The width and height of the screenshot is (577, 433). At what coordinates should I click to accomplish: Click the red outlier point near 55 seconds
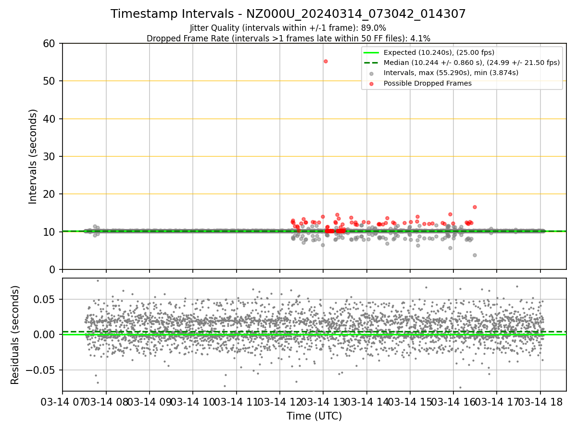[x=326, y=61]
